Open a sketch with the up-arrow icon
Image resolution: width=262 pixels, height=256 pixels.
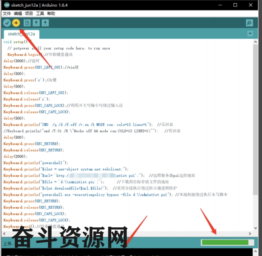[36, 23]
